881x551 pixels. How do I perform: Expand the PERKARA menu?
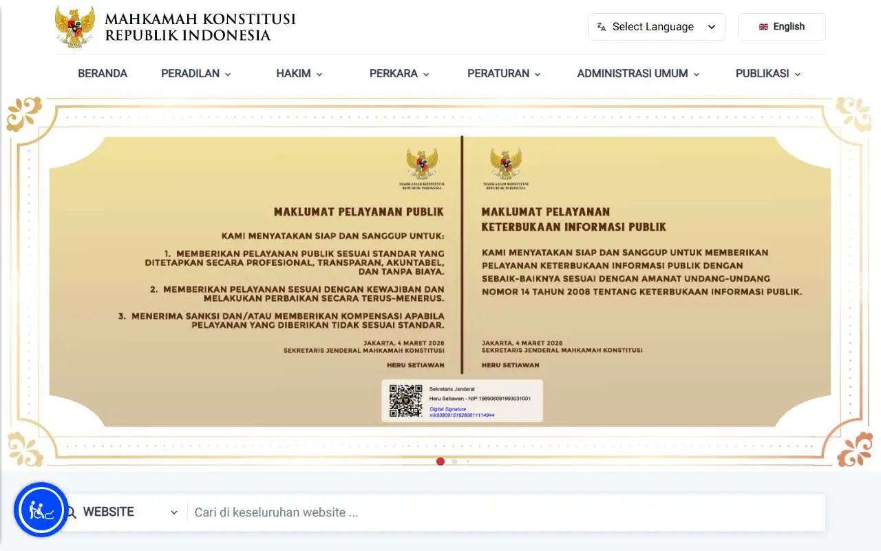pos(399,74)
